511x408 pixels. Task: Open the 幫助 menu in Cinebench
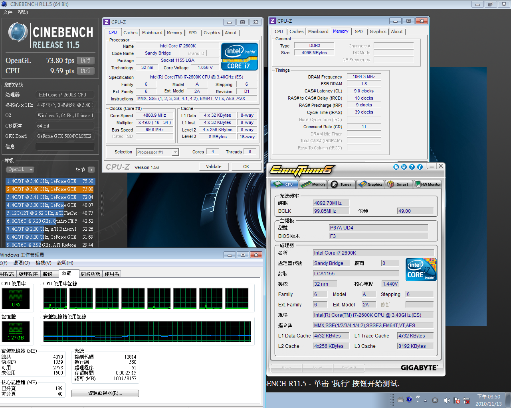[23, 12]
